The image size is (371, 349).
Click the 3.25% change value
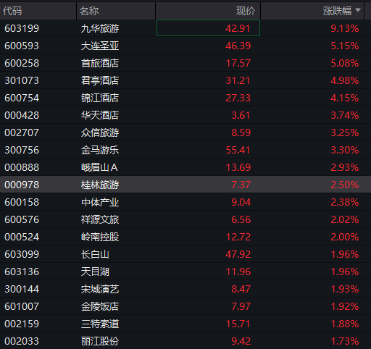(x=345, y=133)
